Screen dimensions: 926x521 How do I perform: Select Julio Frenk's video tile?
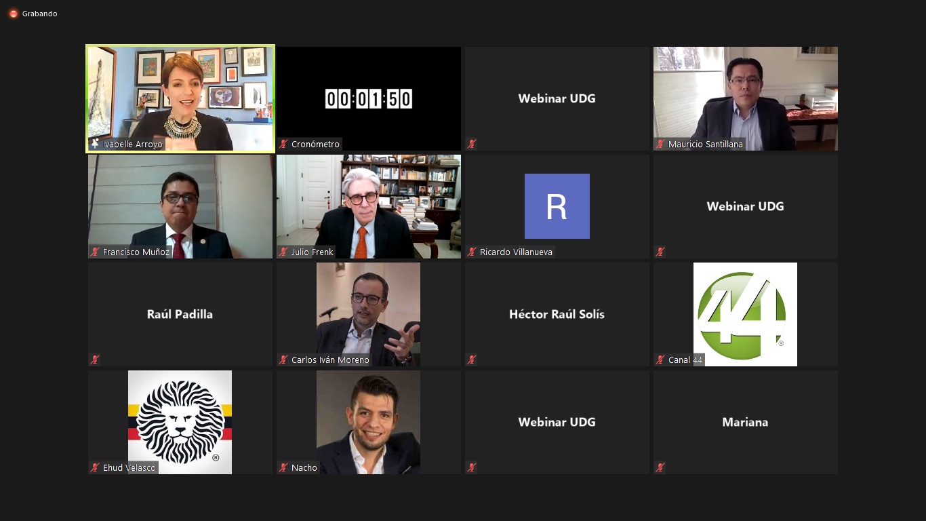(x=369, y=206)
